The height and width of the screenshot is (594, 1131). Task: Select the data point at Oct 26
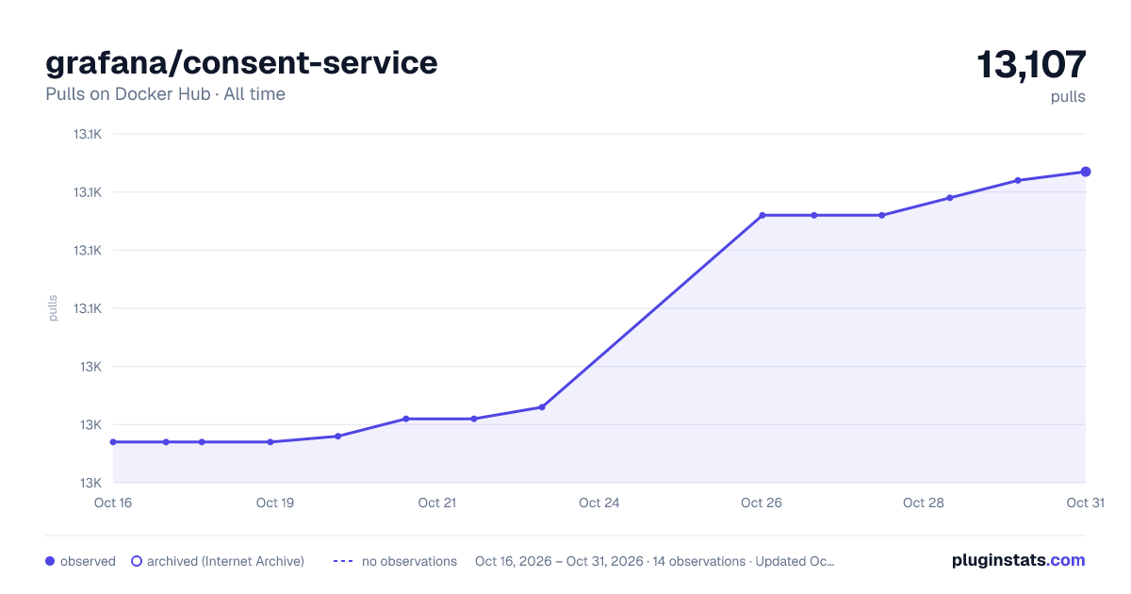click(762, 215)
